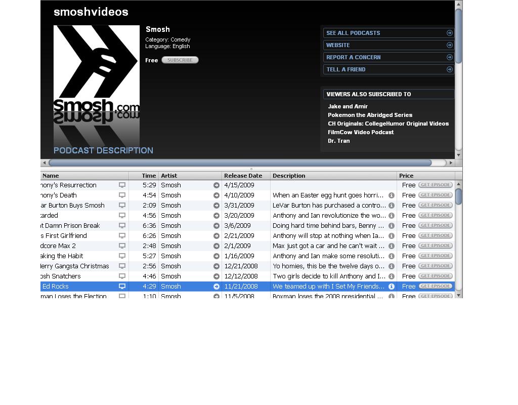Click the horizontal scrollbar thumb of podcast pane

pyautogui.click(x=240, y=163)
